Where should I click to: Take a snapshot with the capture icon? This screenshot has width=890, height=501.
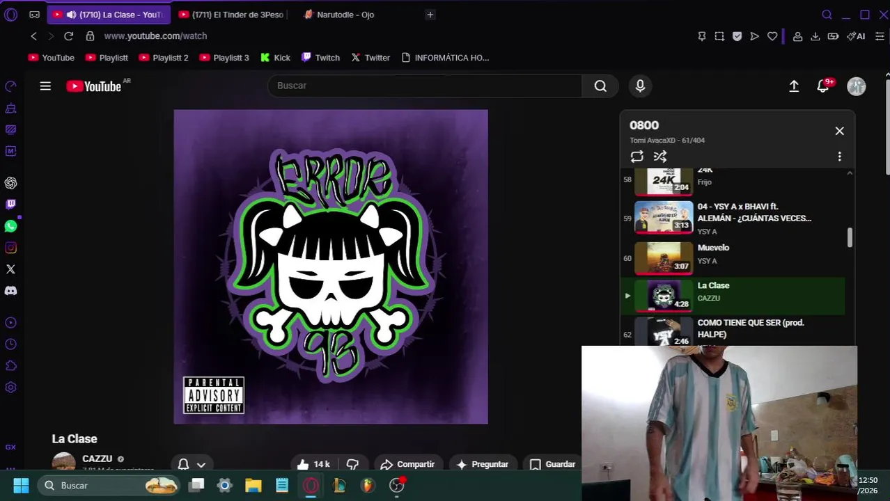pos(719,36)
